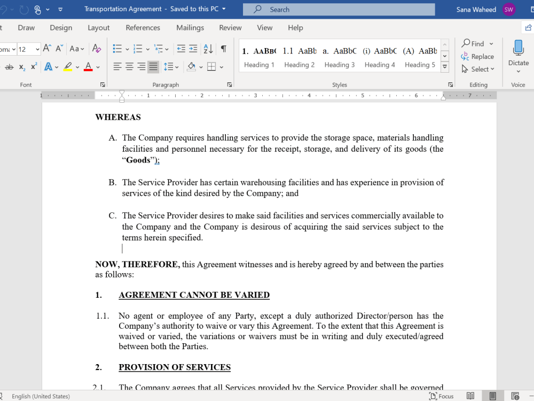534x401 pixels.
Task: Open the Find dropdown arrow
Action: coord(491,44)
